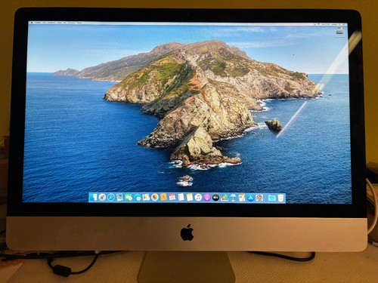Screen dimensions: 378x283
Task: Open the Apple menu in menu bar
Action: point(32,23)
